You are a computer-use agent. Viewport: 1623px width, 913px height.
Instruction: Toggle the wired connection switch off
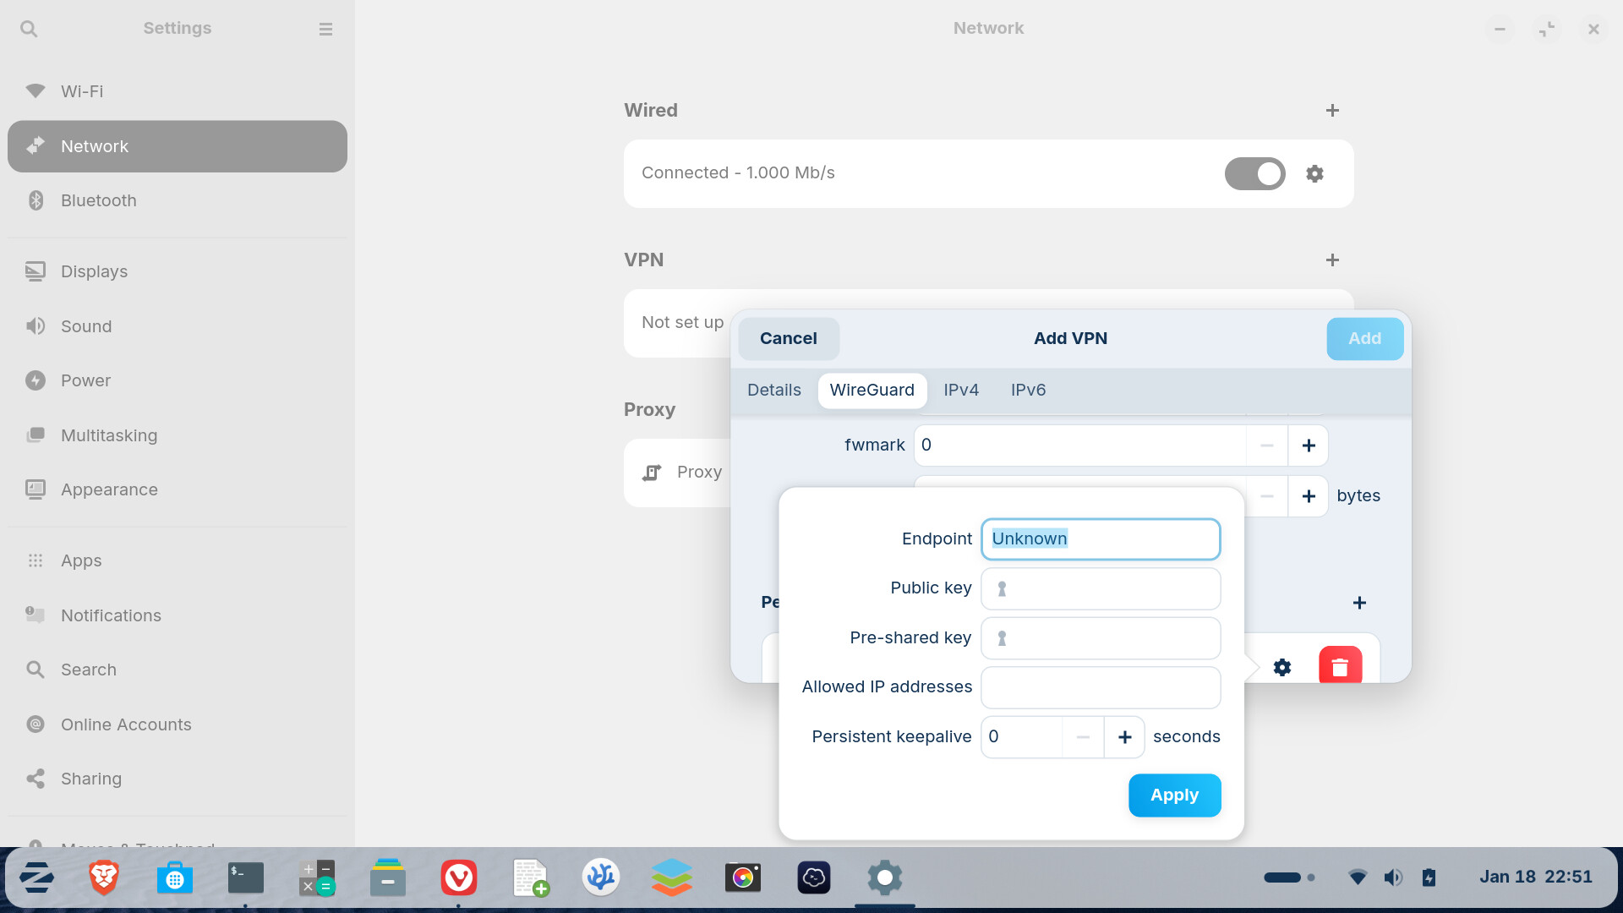coord(1254,173)
